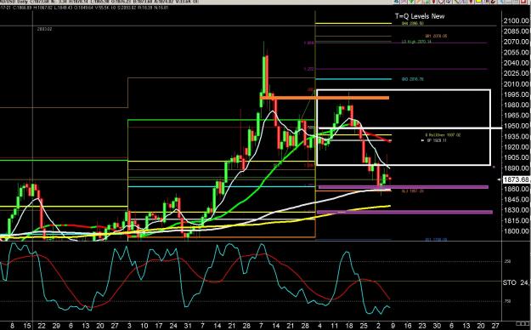Click the date label 3 on time axis
The width and height of the screenshot is (531, 330).
click(129, 326)
